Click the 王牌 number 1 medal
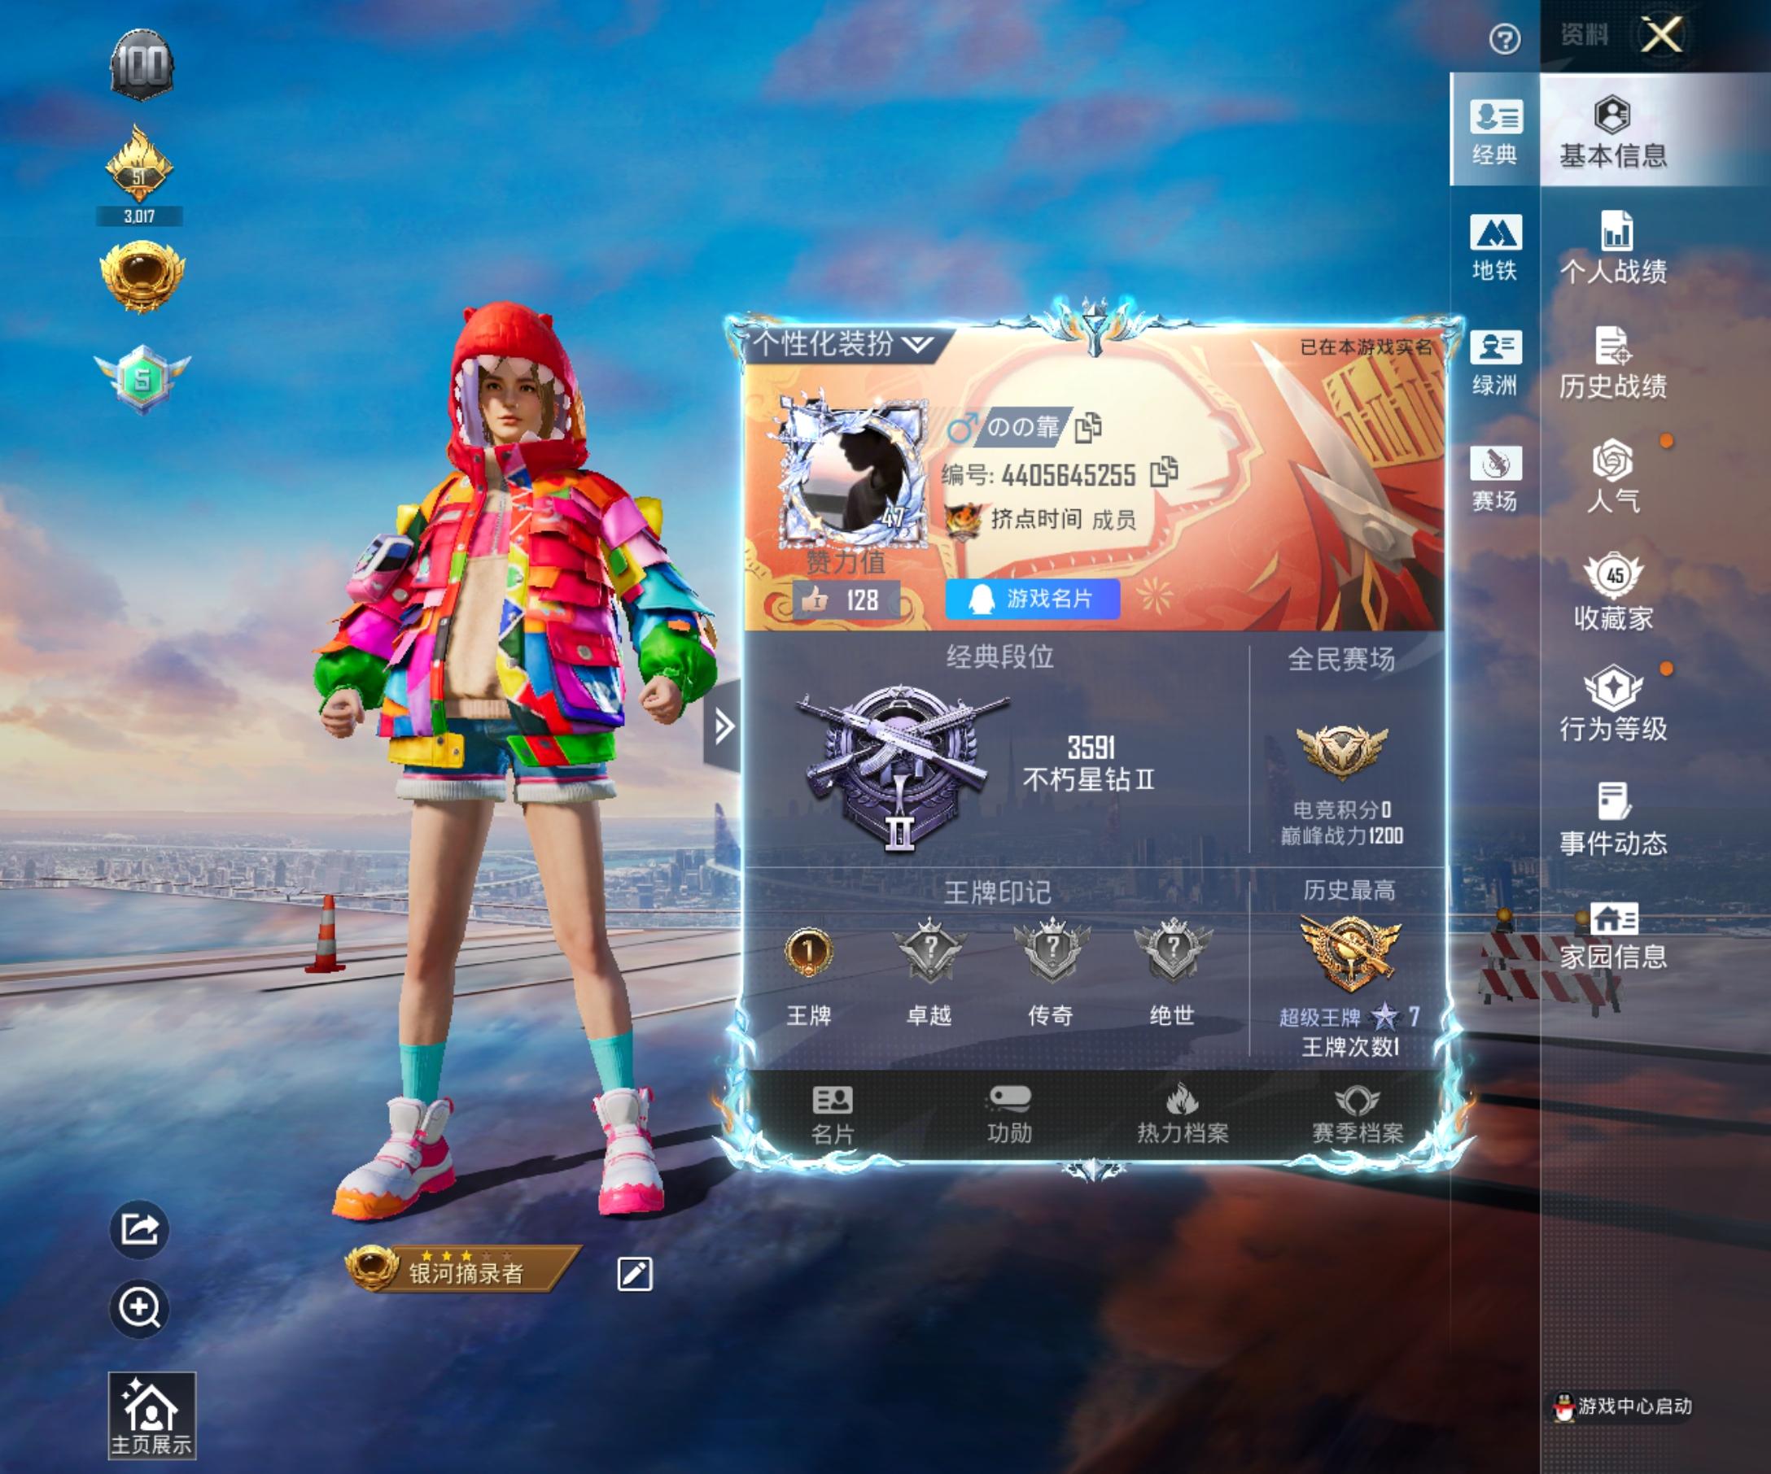 [809, 952]
